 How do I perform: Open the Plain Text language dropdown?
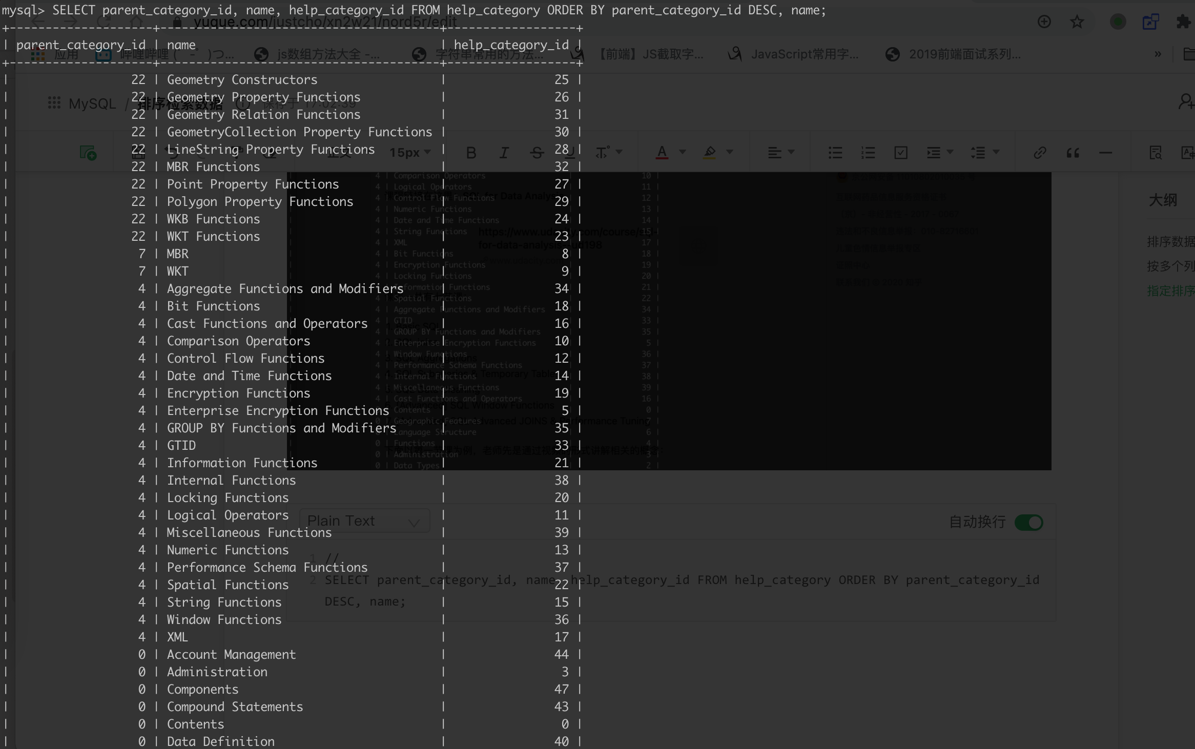point(364,521)
